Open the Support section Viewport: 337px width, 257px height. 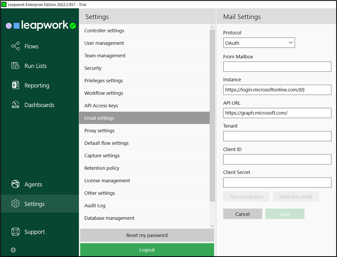15,232
